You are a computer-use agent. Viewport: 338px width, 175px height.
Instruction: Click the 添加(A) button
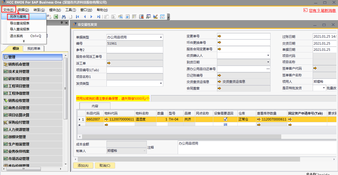(83, 166)
